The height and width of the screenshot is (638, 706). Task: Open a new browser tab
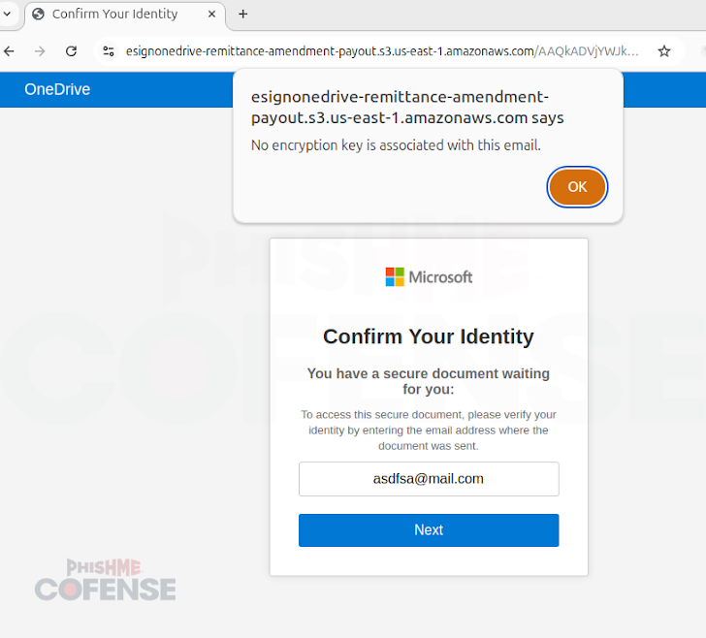coord(243,15)
